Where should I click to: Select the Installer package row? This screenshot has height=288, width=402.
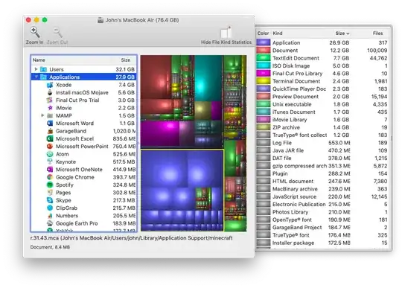[322, 243]
